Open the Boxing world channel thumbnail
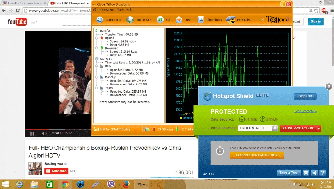The image size is (334, 189). point(35,168)
